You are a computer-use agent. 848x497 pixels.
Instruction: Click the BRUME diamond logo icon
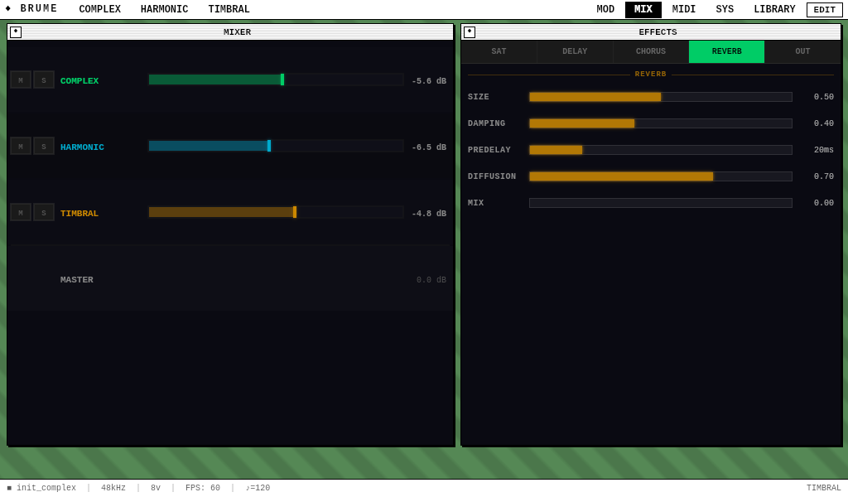coord(8,9)
